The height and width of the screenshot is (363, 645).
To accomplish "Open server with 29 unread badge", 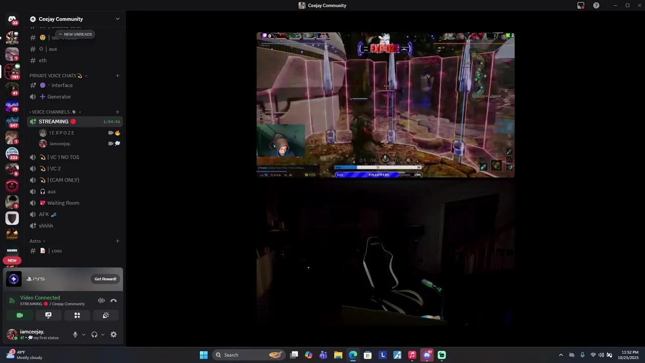I will click(12, 104).
